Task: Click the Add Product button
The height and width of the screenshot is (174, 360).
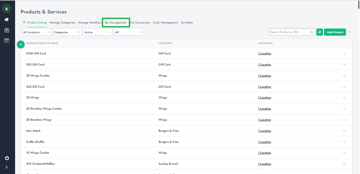Action: point(335,32)
